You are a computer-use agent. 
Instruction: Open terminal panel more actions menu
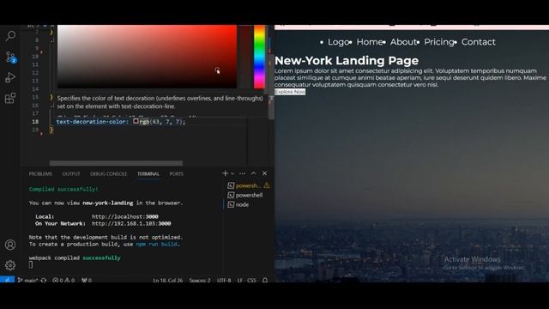tap(242, 173)
